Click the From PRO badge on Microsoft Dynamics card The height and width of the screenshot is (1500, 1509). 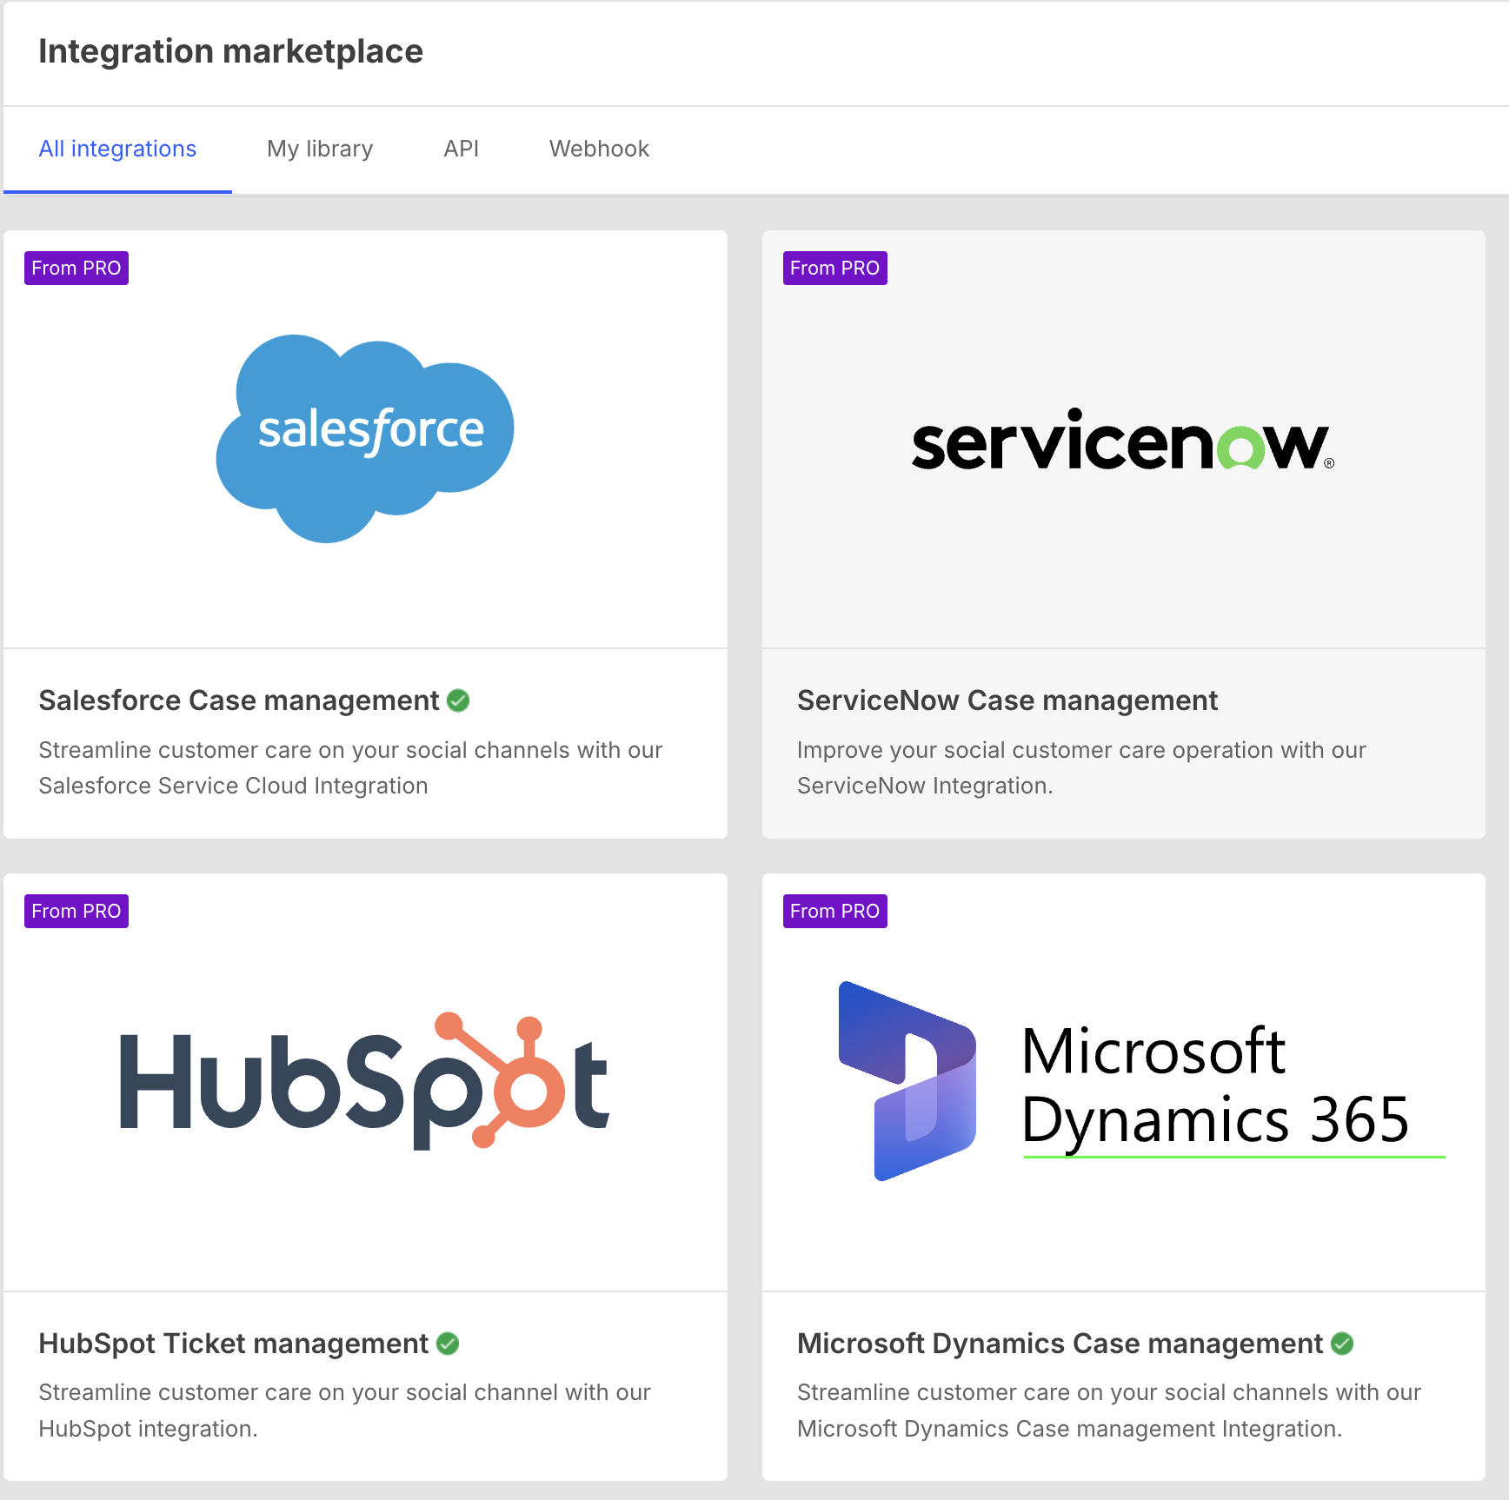point(834,911)
